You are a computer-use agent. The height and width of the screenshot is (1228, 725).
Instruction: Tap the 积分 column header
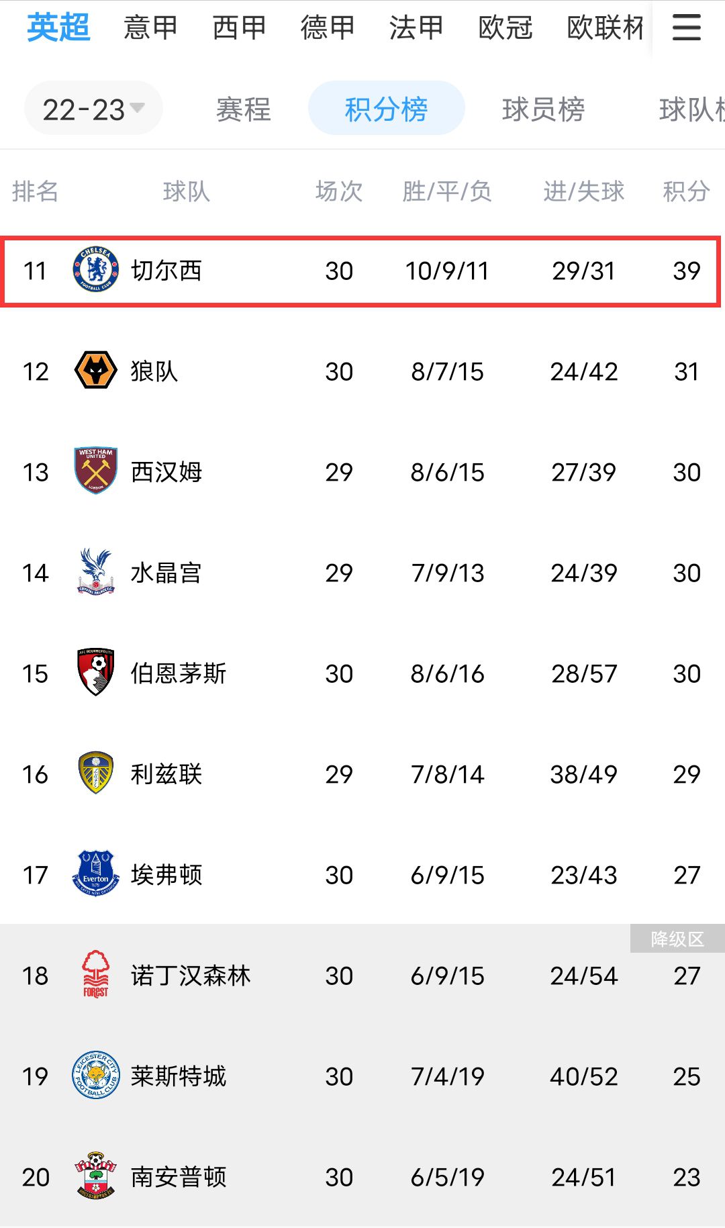(x=686, y=192)
